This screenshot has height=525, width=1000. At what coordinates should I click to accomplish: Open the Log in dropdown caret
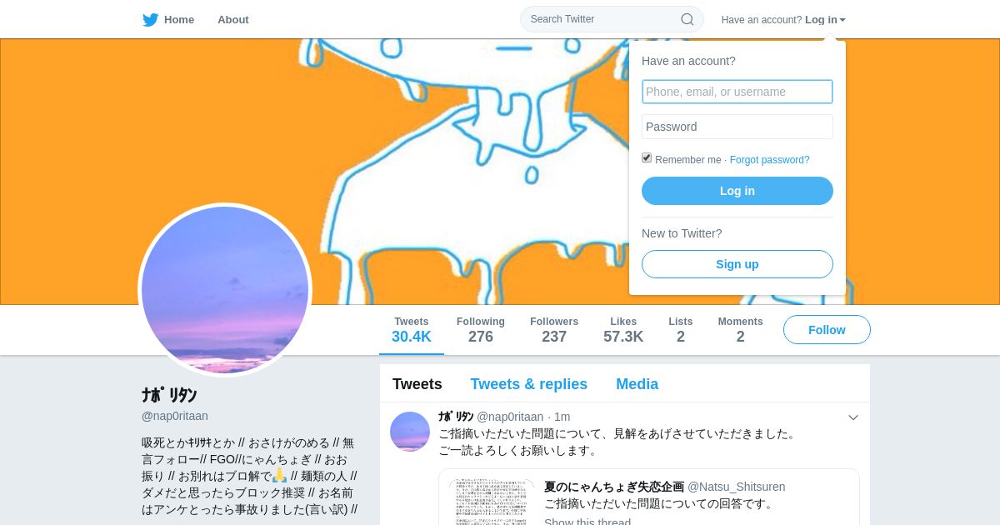842,20
